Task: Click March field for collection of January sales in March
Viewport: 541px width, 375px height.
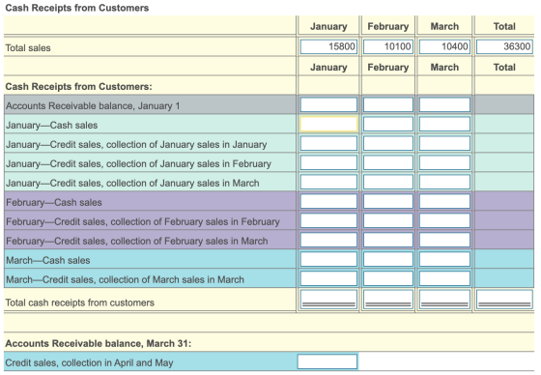Action: coord(444,182)
